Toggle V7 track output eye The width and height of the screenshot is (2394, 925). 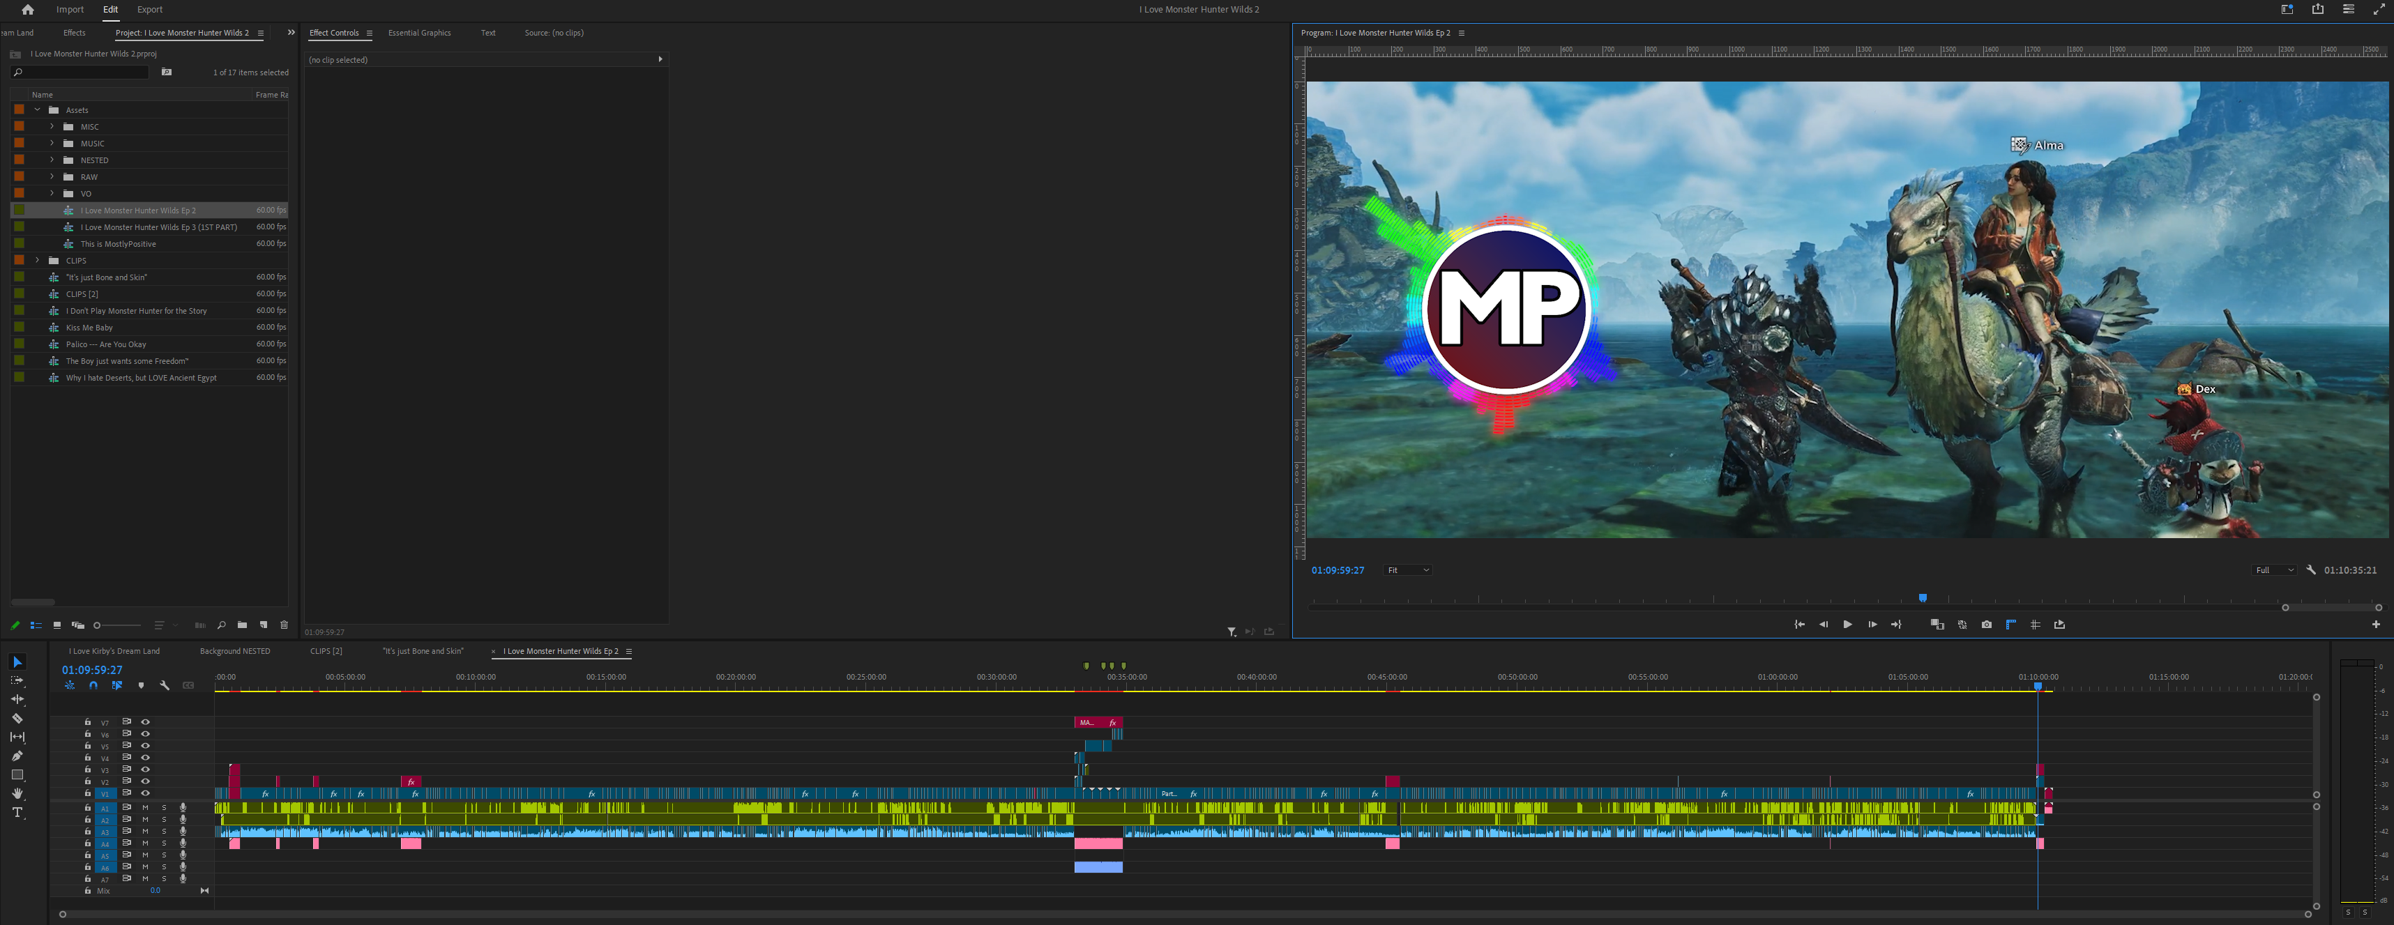pos(145,721)
